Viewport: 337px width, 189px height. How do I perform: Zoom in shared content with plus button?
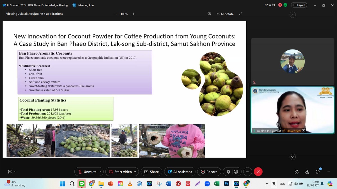tap(134, 14)
